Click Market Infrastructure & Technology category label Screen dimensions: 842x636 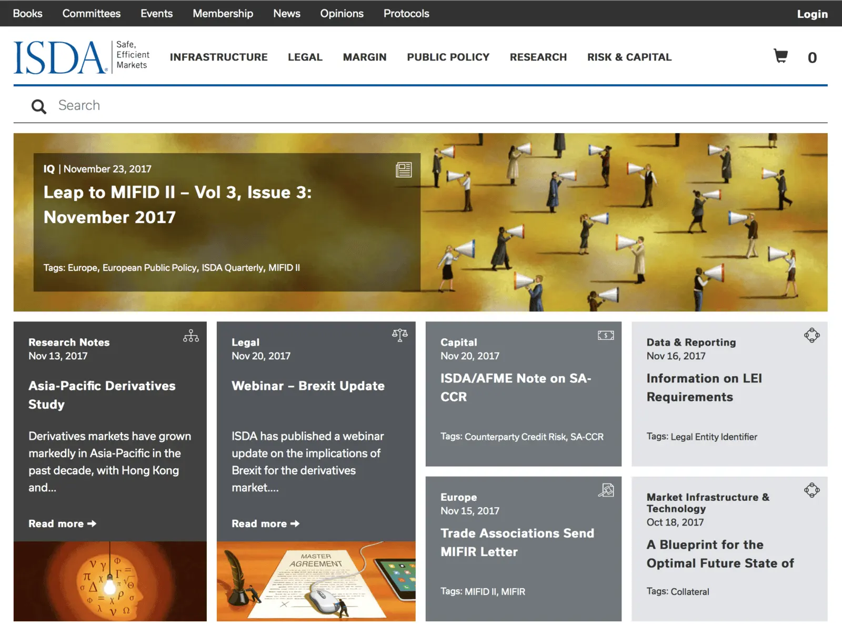click(708, 503)
